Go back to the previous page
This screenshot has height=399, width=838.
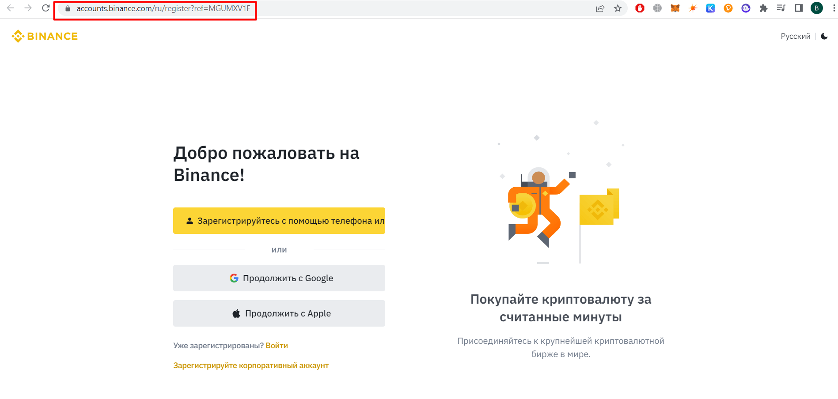point(11,8)
